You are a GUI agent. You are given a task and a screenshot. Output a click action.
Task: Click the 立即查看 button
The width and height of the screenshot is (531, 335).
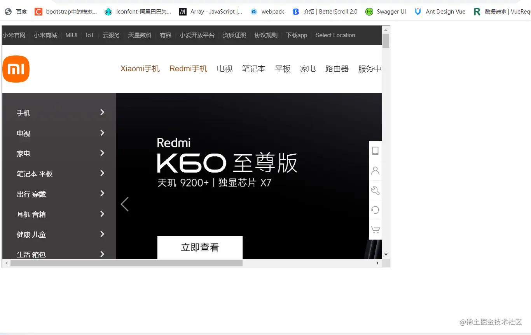[x=200, y=247]
